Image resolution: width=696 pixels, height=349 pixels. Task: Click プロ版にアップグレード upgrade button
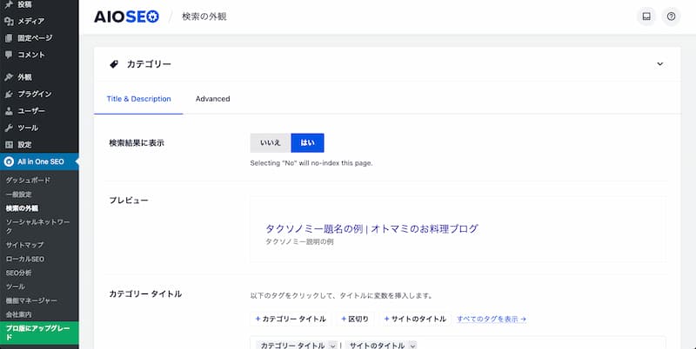tap(39, 333)
